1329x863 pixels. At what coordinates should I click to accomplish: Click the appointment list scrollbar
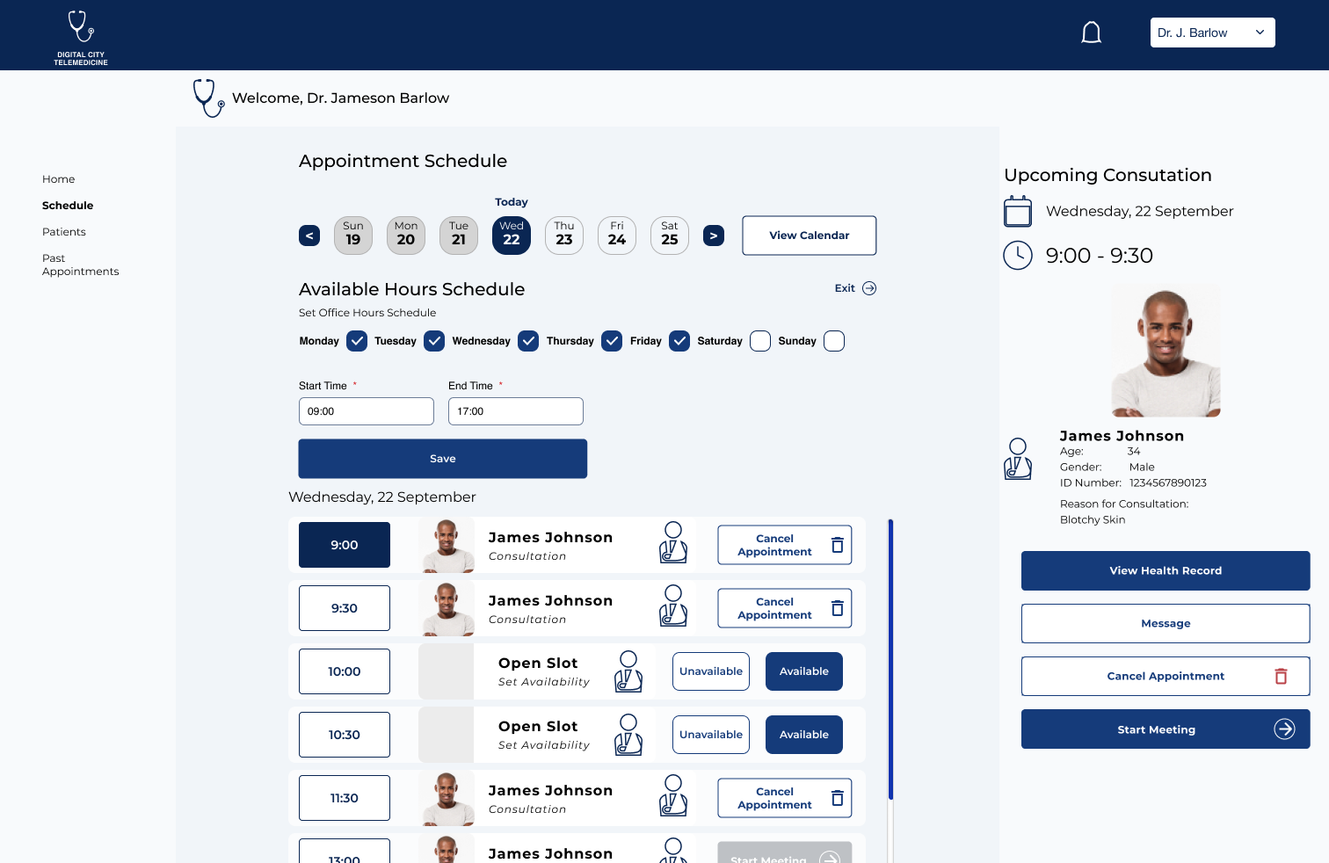pos(890,659)
